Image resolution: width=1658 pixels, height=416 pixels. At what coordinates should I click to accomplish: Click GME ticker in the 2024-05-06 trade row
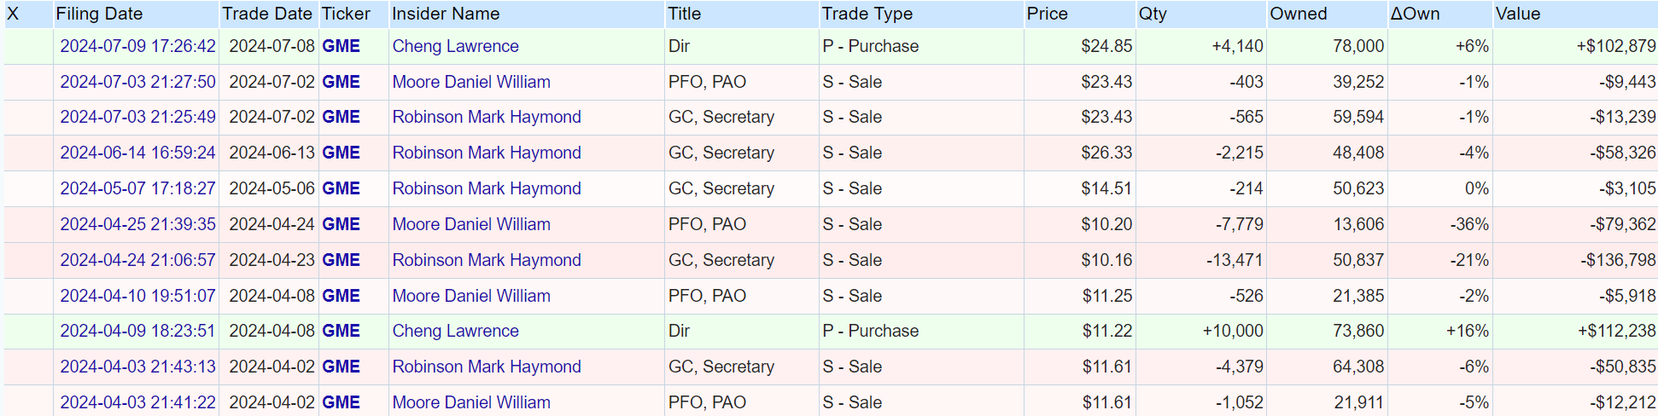coord(341,188)
